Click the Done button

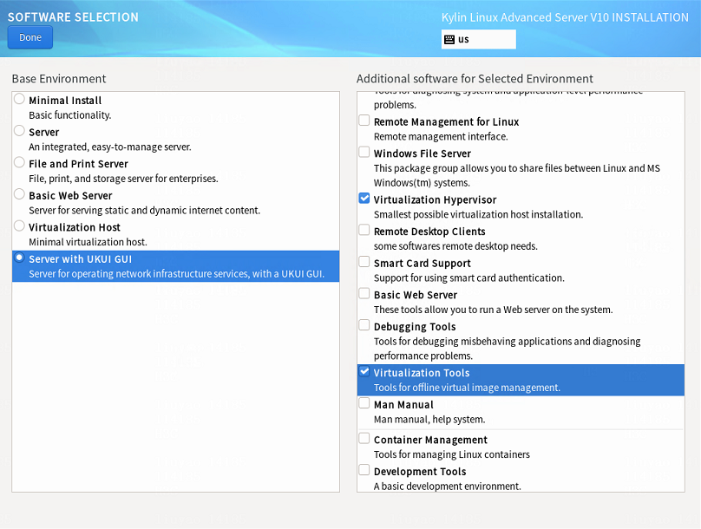point(30,37)
